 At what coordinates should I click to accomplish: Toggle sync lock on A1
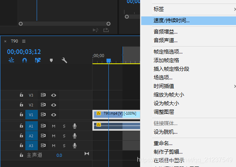coord(43,126)
